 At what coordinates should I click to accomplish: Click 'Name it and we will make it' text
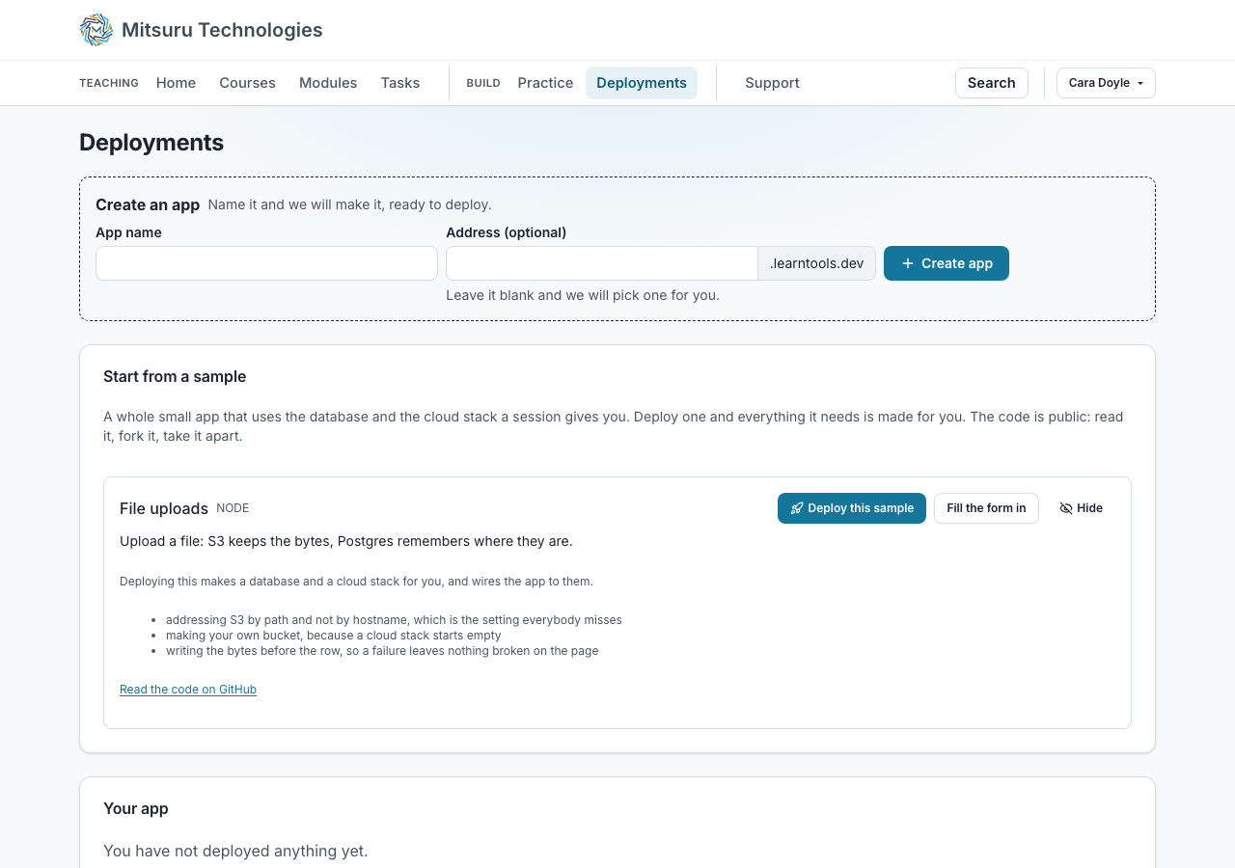coord(350,204)
